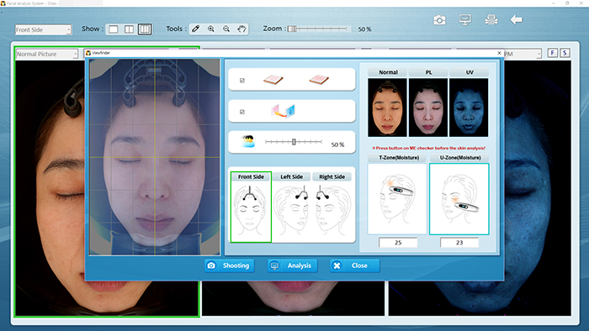This screenshot has height=331, width=589.
Task: Toggle the grid overlay checkbox
Action: (x=242, y=80)
